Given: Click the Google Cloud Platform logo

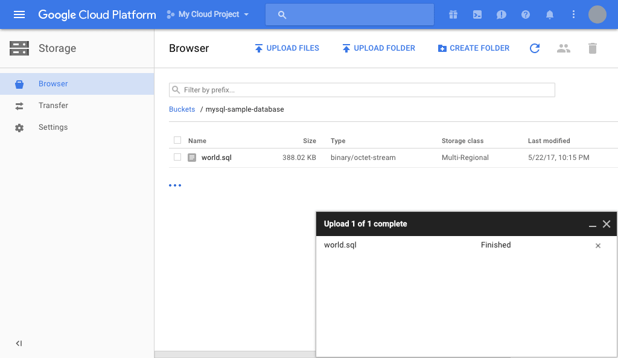Looking at the screenshot, I should click(97, 14).
